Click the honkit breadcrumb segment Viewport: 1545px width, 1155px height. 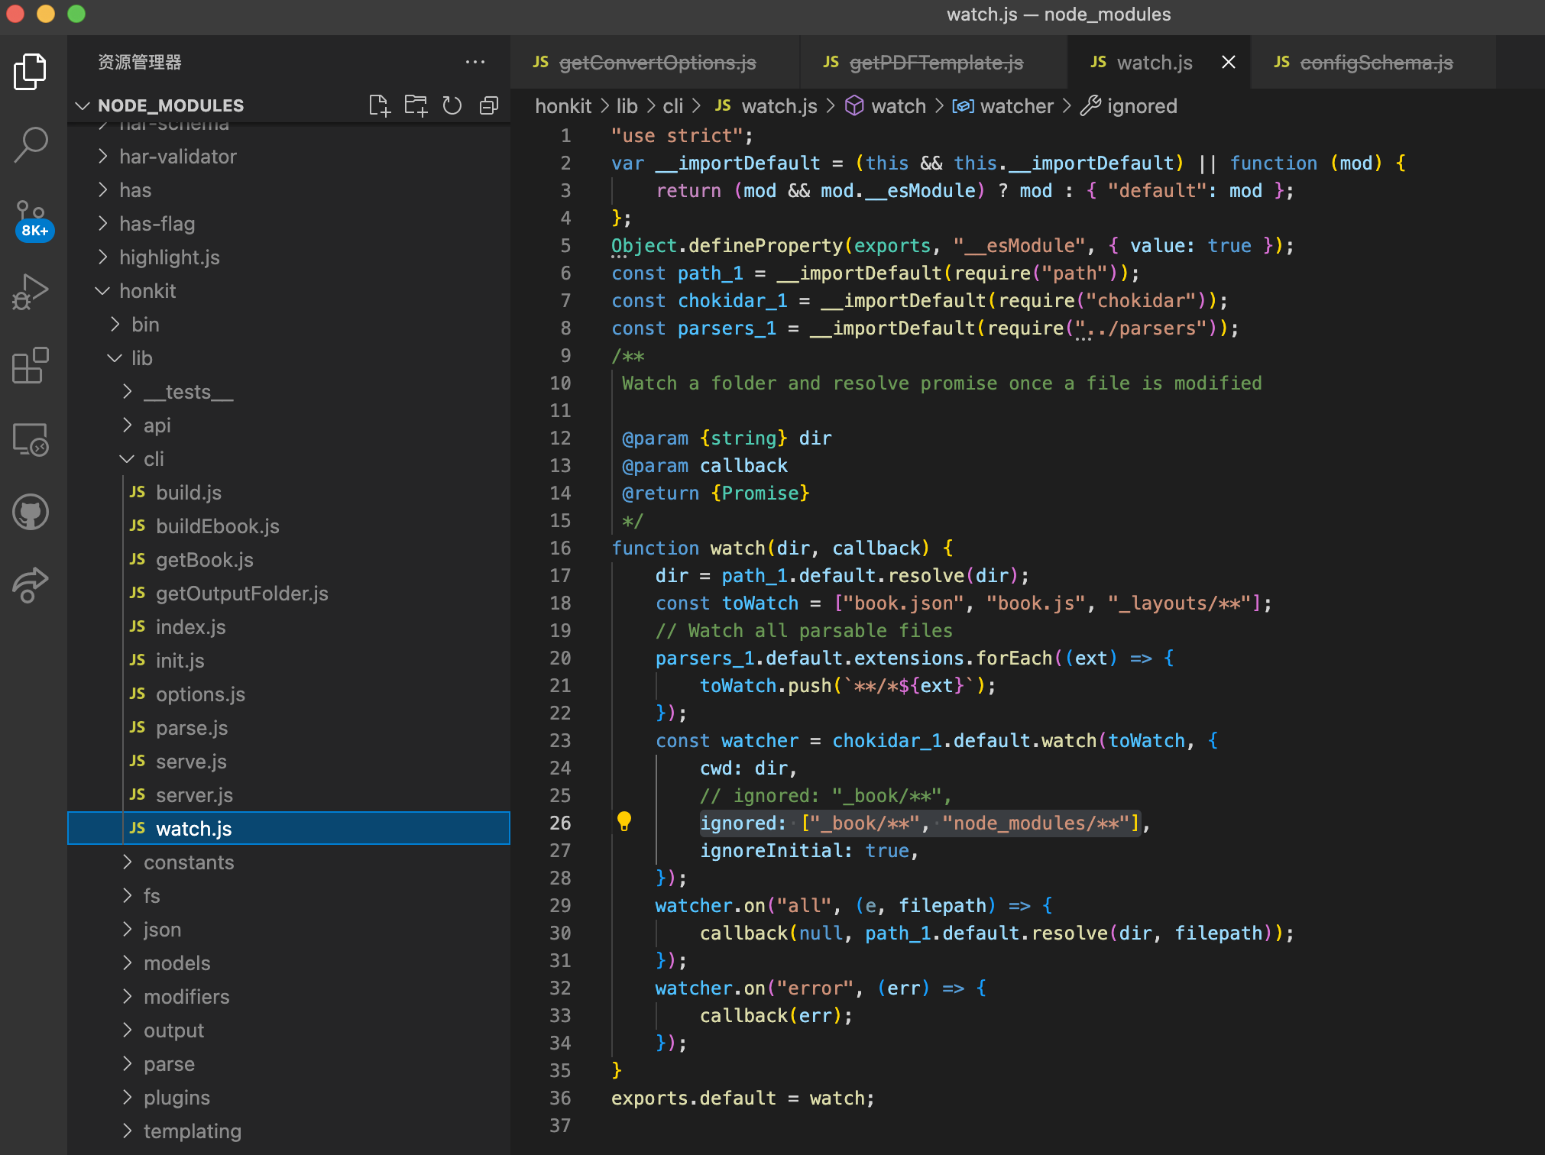[563, 106]
